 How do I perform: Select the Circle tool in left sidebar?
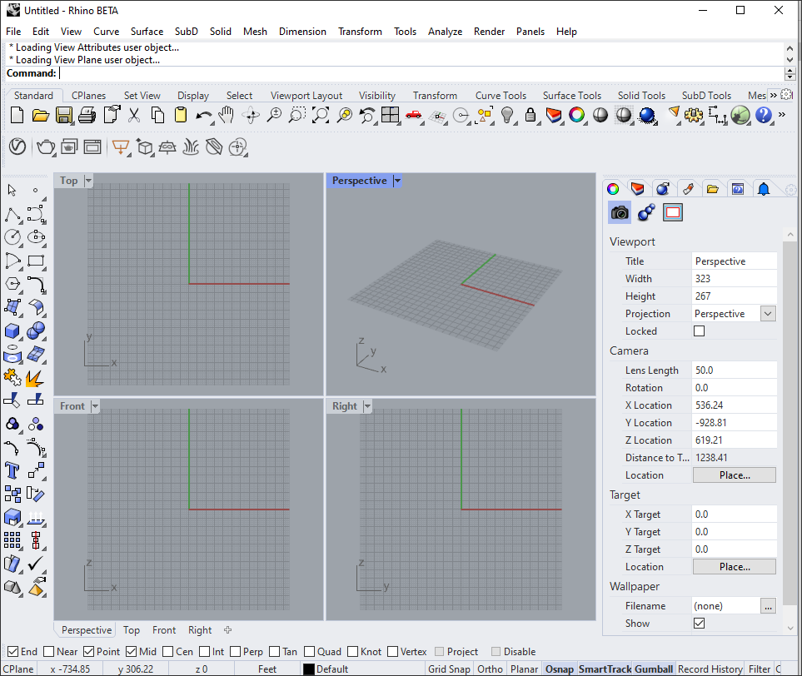point(12,237)
